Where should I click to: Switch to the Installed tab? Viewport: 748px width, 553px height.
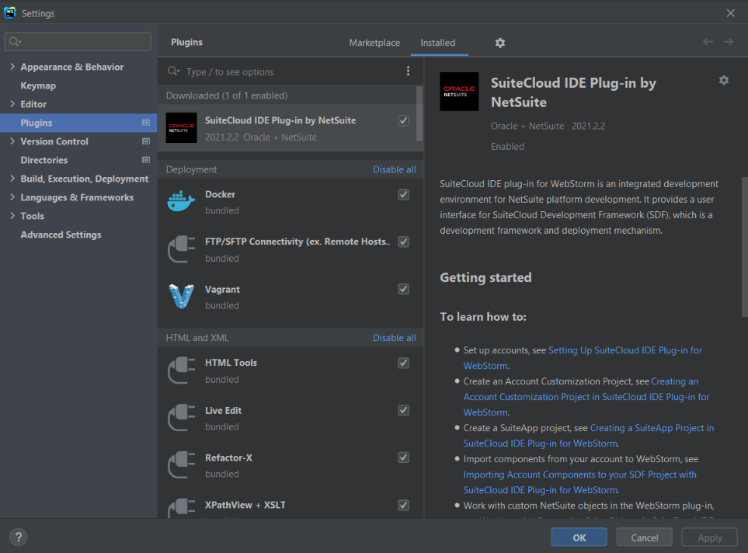click(x=437, y=43)
